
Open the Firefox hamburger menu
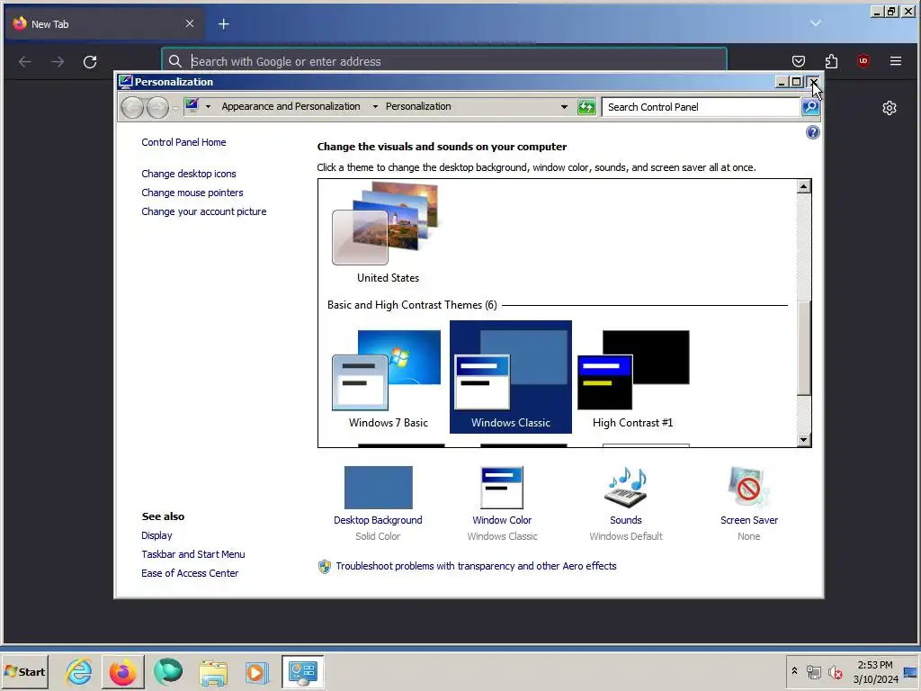[x=895, y=61]
